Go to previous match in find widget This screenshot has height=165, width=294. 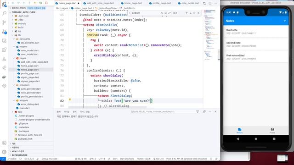click(x=187, y=13)
